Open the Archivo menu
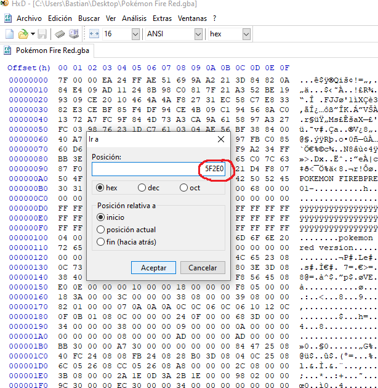The height and width of the screenshot is (388, 378). point(29,18)
